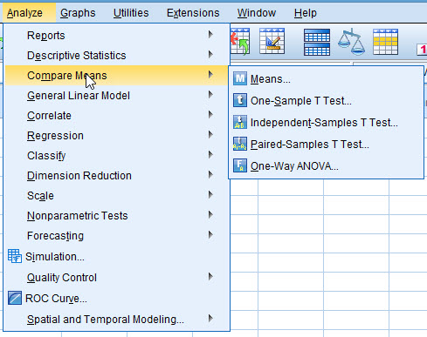The height and width of the screenshot is (337, 427).
Task: Open the Window menu
Action: 257,13
